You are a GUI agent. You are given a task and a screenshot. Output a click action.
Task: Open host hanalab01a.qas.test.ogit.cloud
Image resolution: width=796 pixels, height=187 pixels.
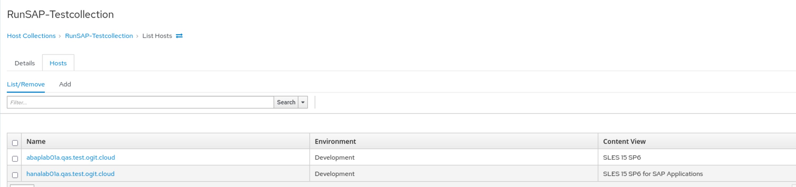(x=70, y=174)
